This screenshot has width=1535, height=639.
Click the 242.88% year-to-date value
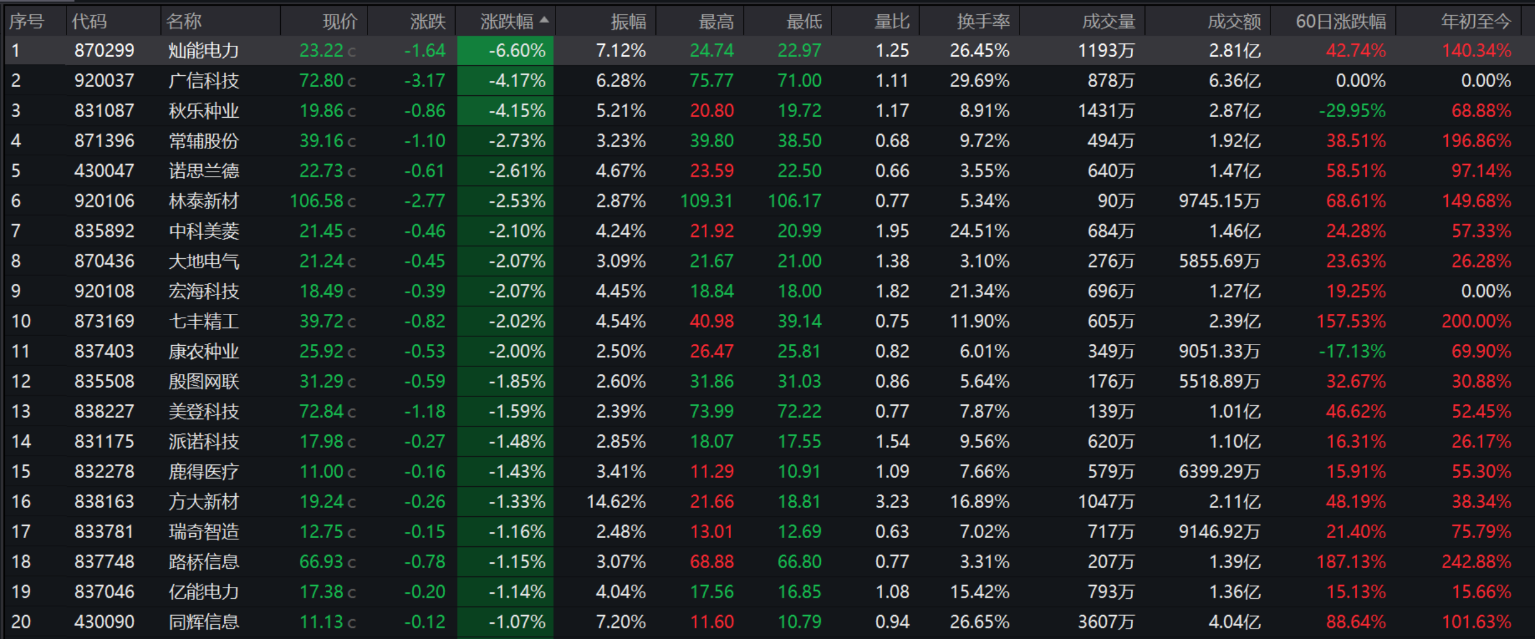click(1477, 562)
